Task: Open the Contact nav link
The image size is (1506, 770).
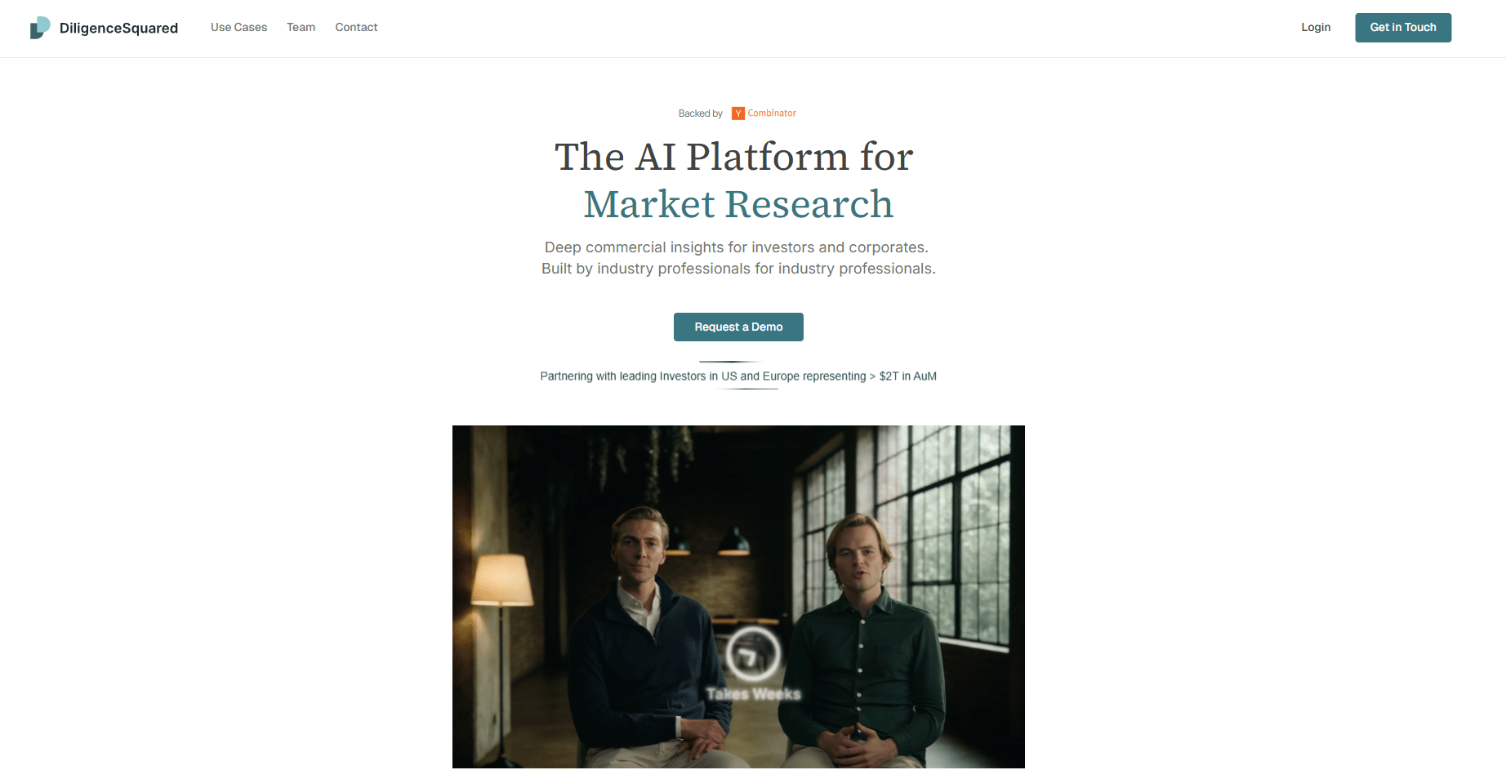Action: tap(356, 28)
